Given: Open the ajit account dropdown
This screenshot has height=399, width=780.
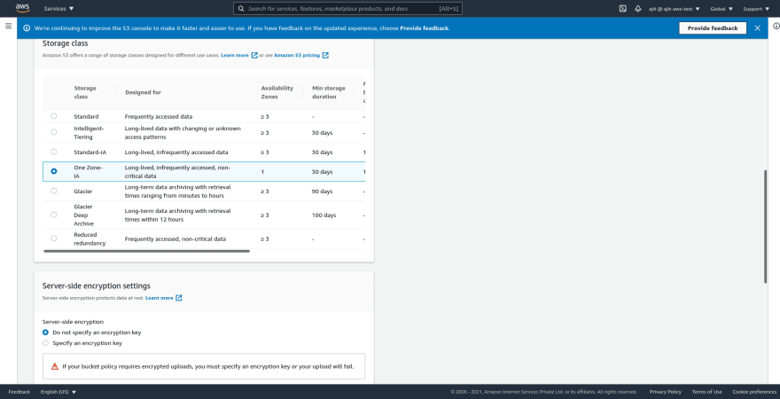Looking at the screenshot, I should tap(674, 9).
